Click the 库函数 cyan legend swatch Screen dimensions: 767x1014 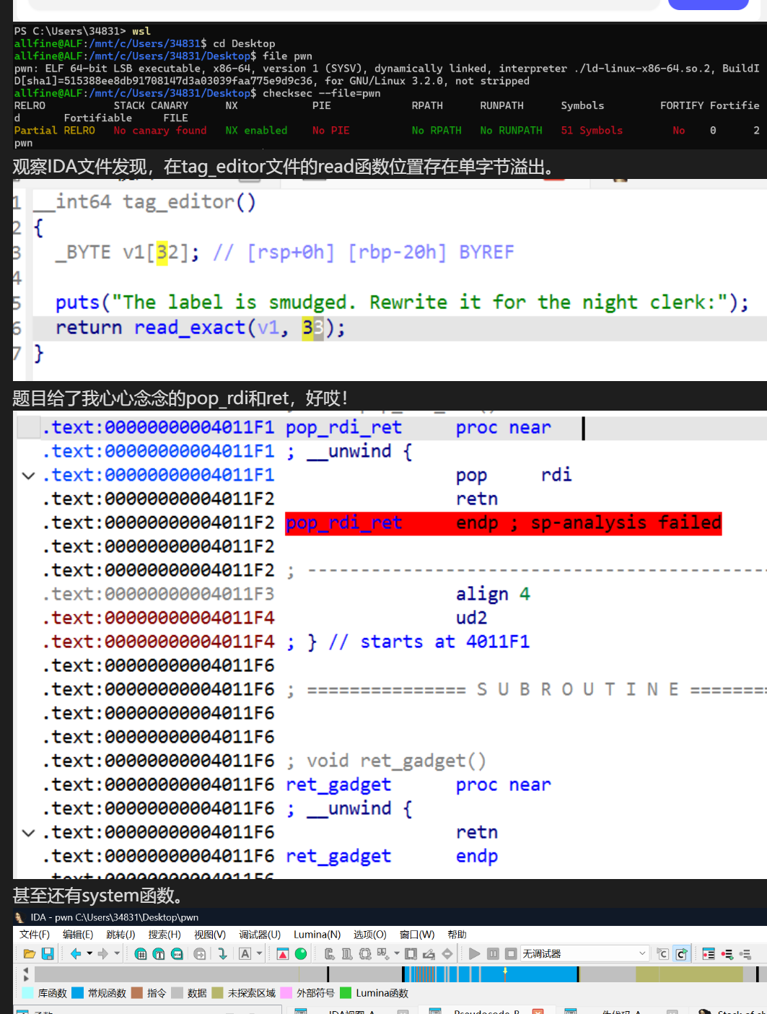click(27, 993)
